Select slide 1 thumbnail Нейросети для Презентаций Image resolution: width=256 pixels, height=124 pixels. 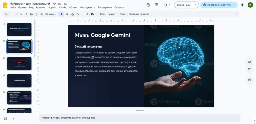(19, 29)
